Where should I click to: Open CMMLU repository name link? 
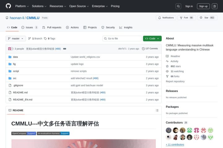pos(33,18)
